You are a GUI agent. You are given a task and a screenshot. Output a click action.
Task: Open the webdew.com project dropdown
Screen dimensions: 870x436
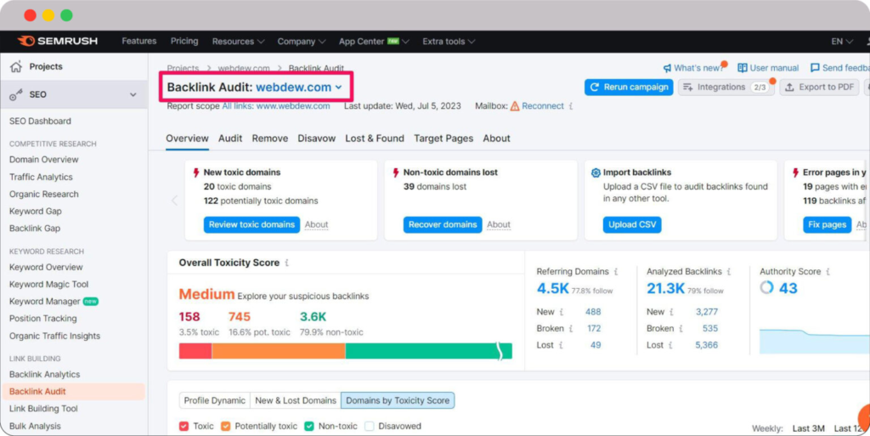[x=298, y=88]
